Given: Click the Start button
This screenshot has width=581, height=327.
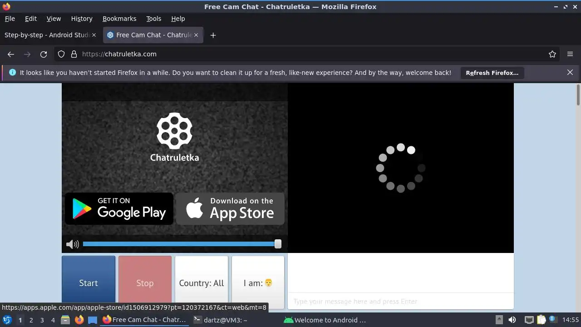Looking at the screenshot, I should click(x=89, y=282).
